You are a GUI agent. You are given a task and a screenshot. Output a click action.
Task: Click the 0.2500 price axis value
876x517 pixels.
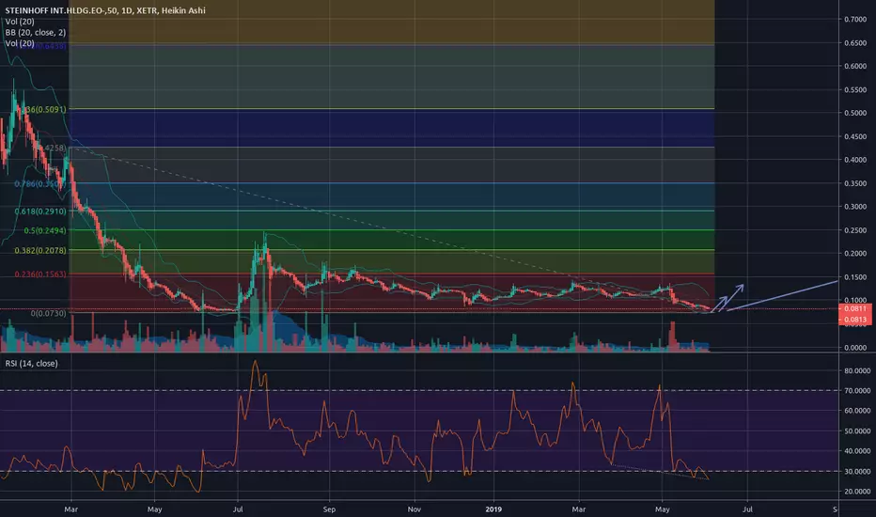855,230
